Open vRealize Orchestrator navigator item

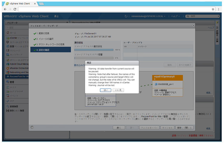(x=17, y=68)
